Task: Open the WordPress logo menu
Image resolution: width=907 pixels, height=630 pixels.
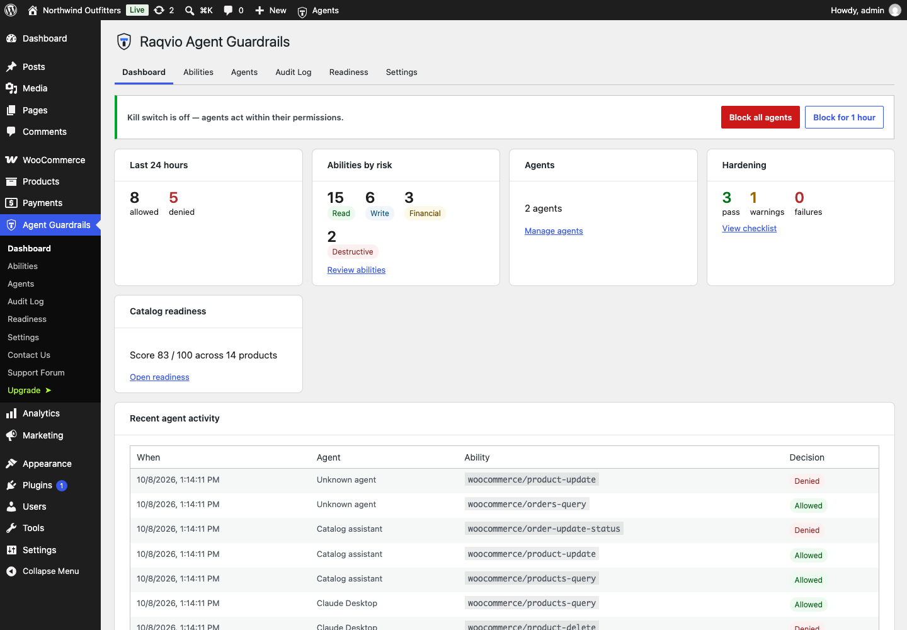Action: click(11, 10)
